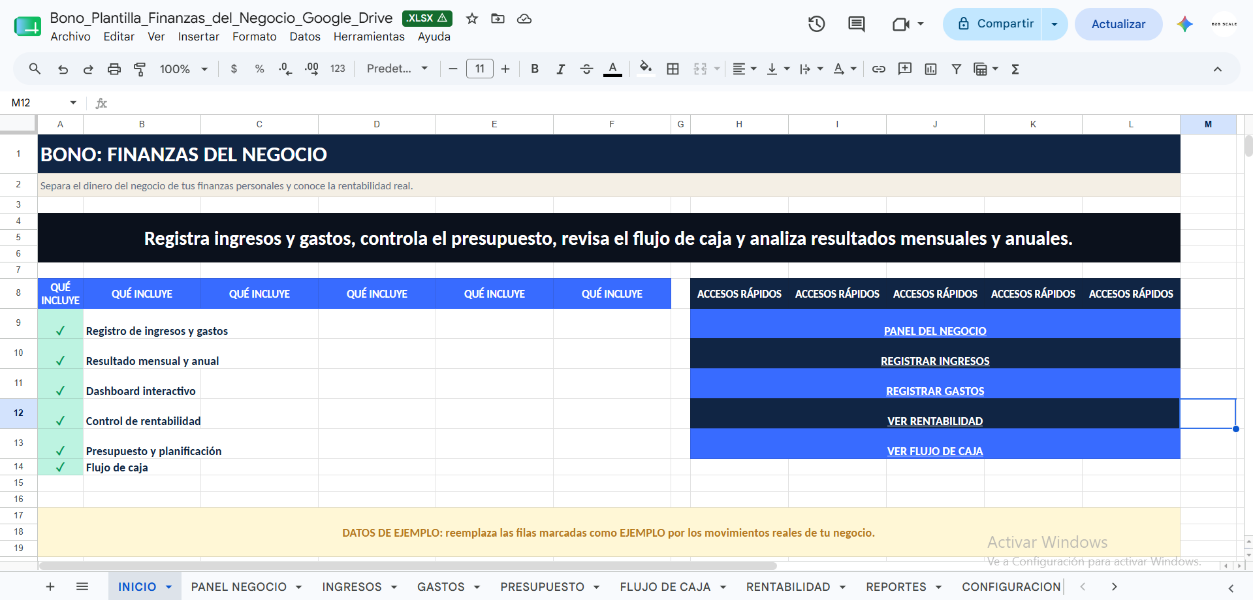
Task: Open the fill color picker
Action: tap(646, 69)
